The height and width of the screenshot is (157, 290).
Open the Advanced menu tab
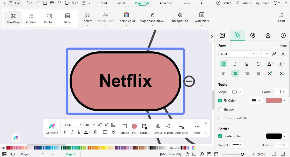[x=166, y=3]
